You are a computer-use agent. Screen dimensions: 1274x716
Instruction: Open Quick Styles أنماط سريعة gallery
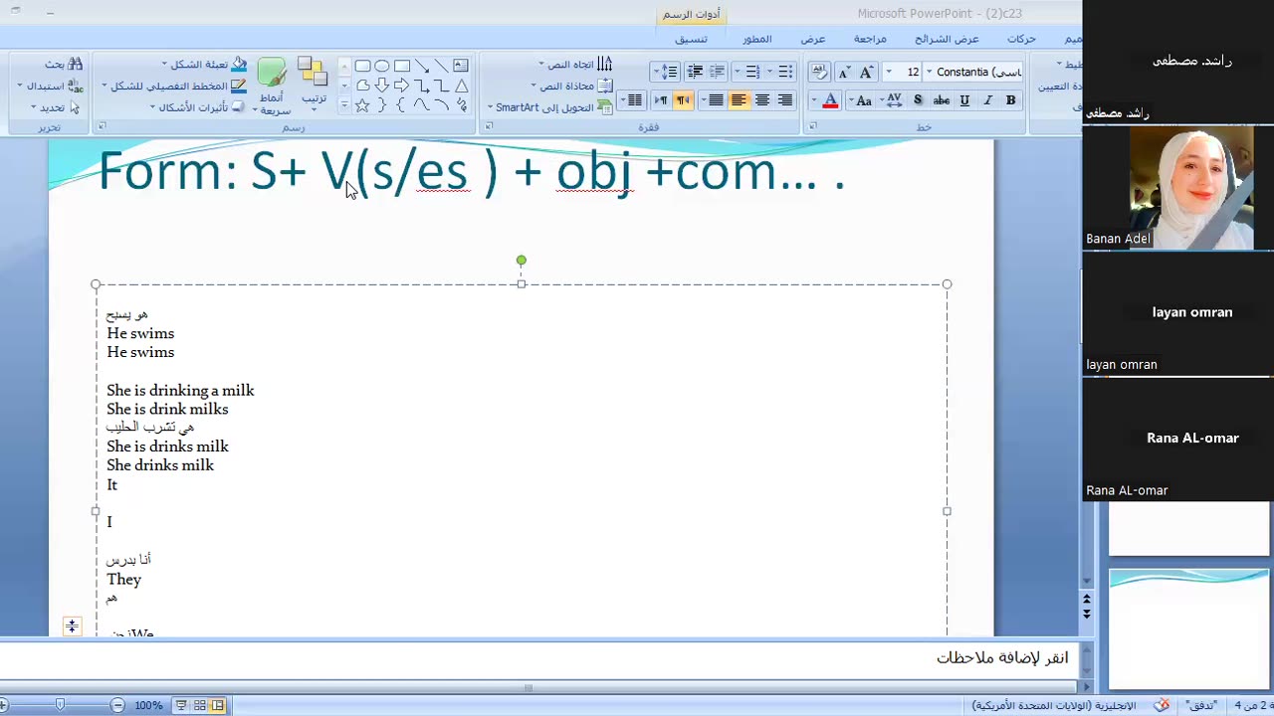271,87
